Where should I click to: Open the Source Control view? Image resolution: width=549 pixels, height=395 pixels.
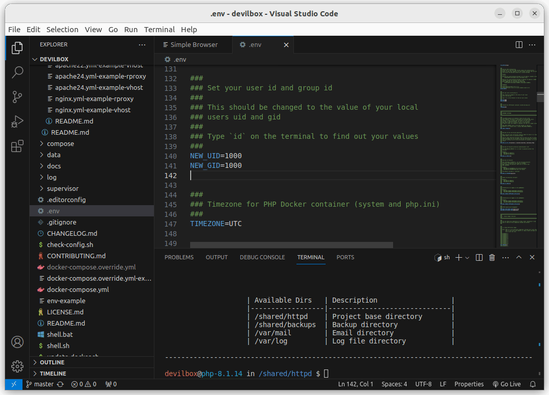(x=17, y=96)
